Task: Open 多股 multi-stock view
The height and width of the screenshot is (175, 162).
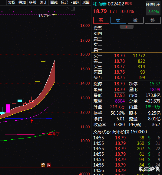Action: [33, 2]
